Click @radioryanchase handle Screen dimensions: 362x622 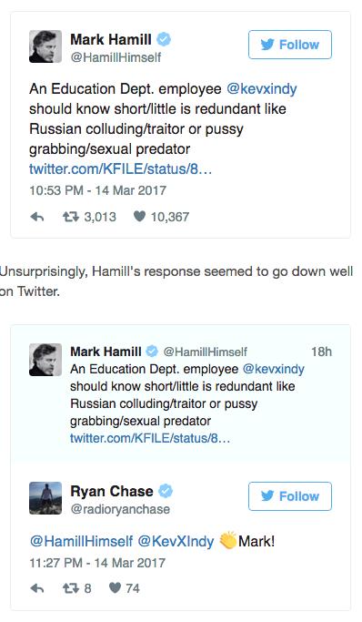point(120,509)
